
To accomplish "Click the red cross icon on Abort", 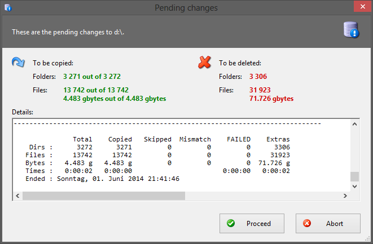I will (x=307, y=224).
